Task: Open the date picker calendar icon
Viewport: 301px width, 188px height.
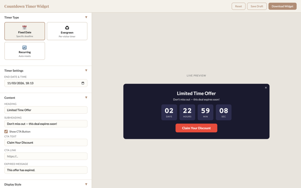Action: [83, 83]
